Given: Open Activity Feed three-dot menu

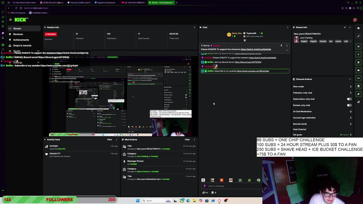Looking at the screenshot, I should click(x=117, y=140).
